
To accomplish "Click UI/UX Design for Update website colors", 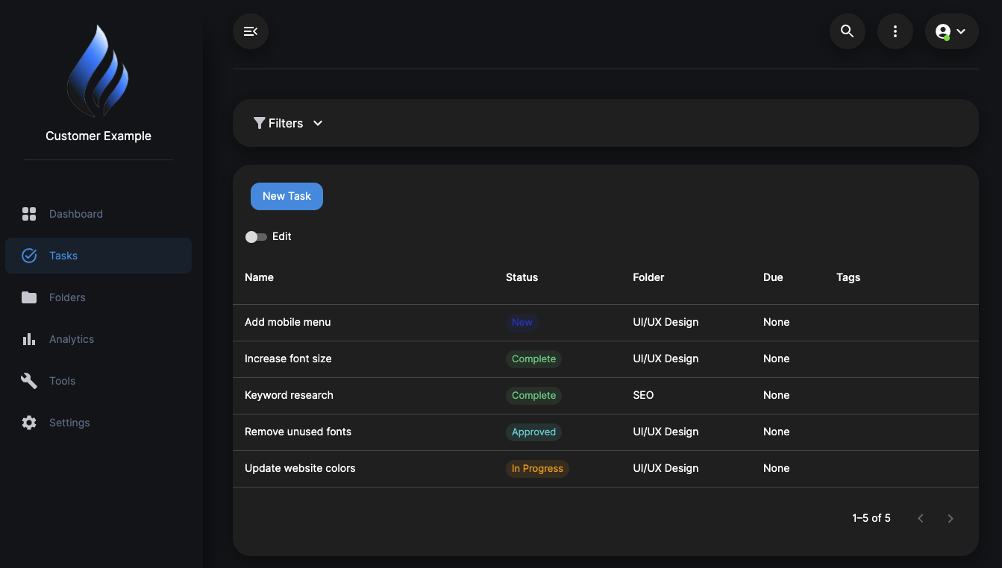I will (666, 468).
